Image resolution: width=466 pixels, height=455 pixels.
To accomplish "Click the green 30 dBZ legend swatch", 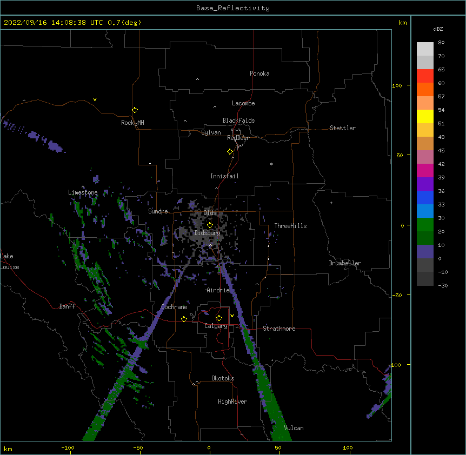I will 425,225.
